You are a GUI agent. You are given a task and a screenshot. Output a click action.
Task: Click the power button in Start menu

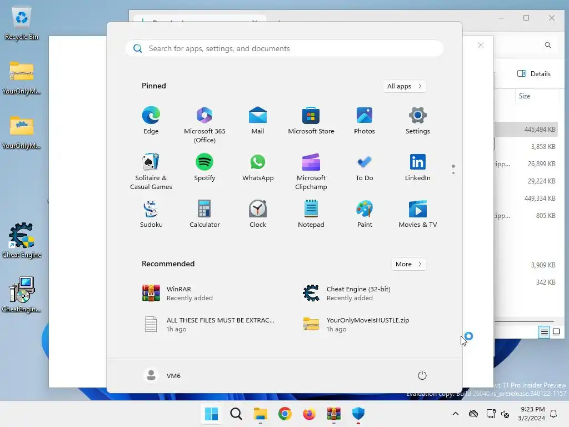[x=422, y=375]
